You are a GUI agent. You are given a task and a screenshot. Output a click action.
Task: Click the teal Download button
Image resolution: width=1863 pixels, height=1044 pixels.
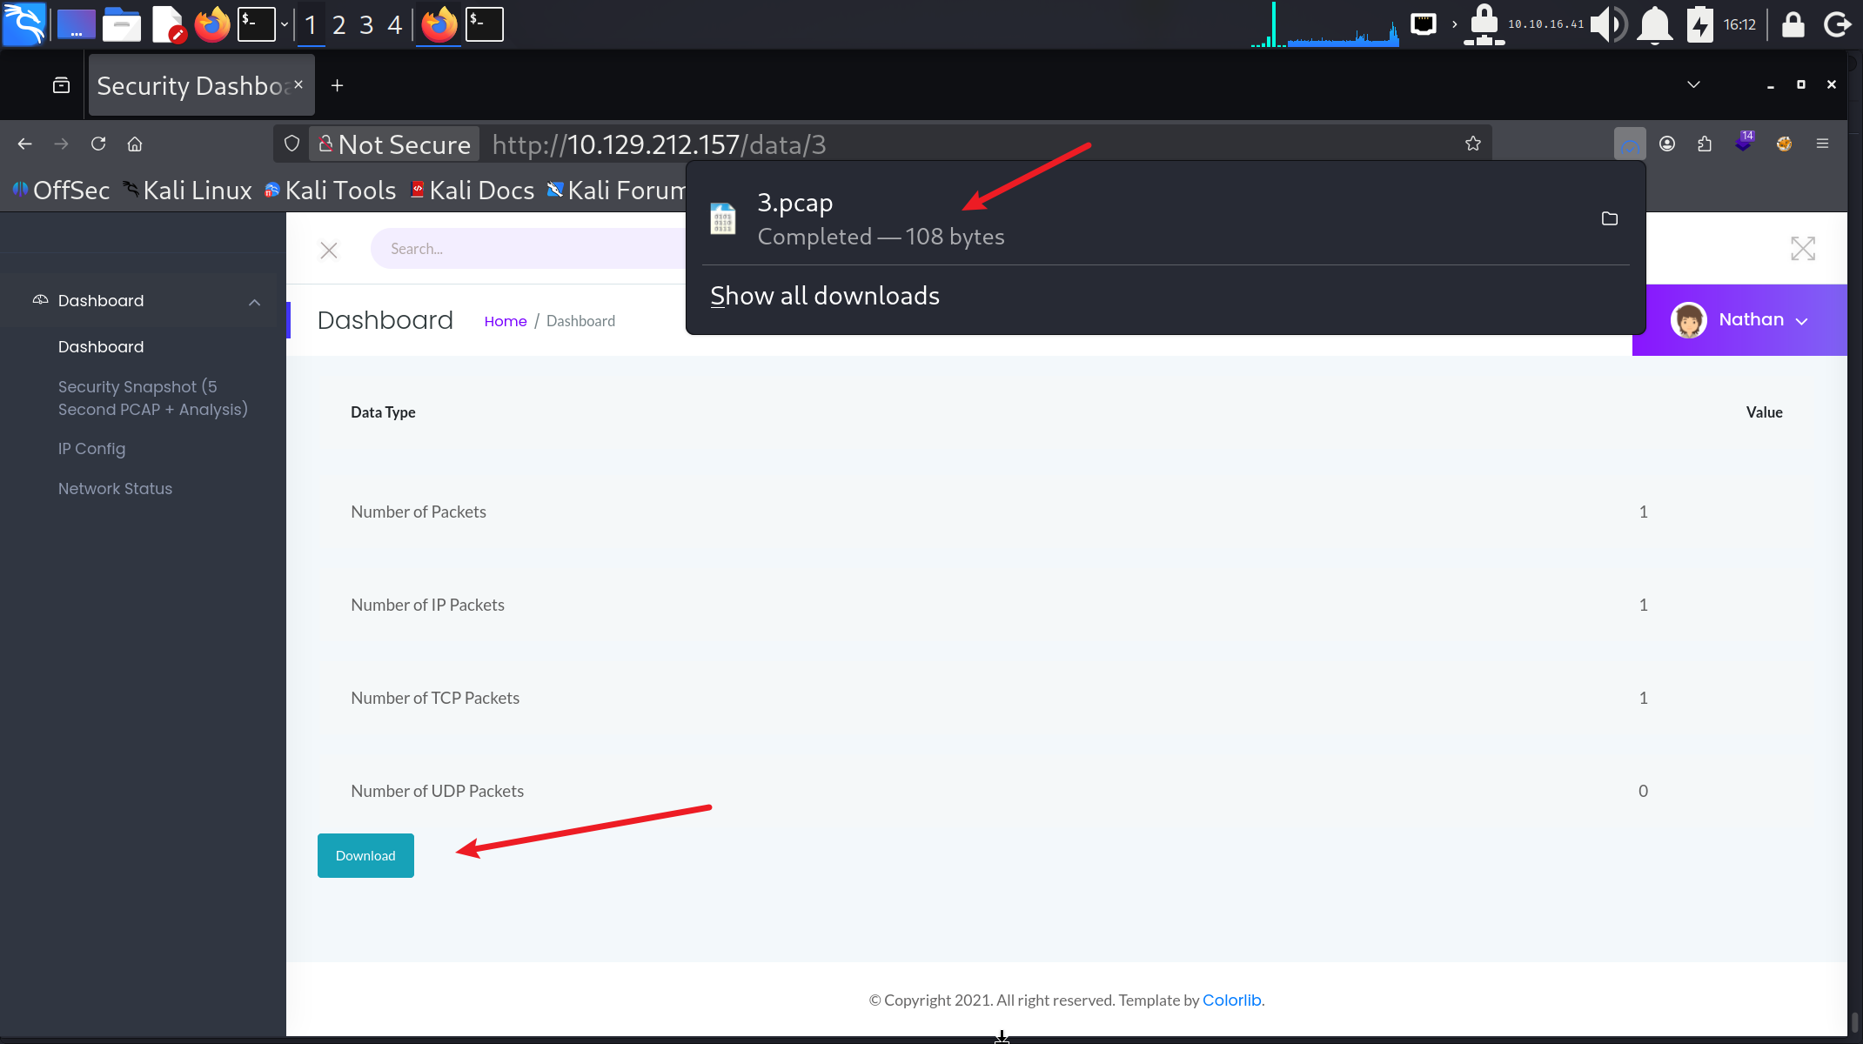click(365, 855)
